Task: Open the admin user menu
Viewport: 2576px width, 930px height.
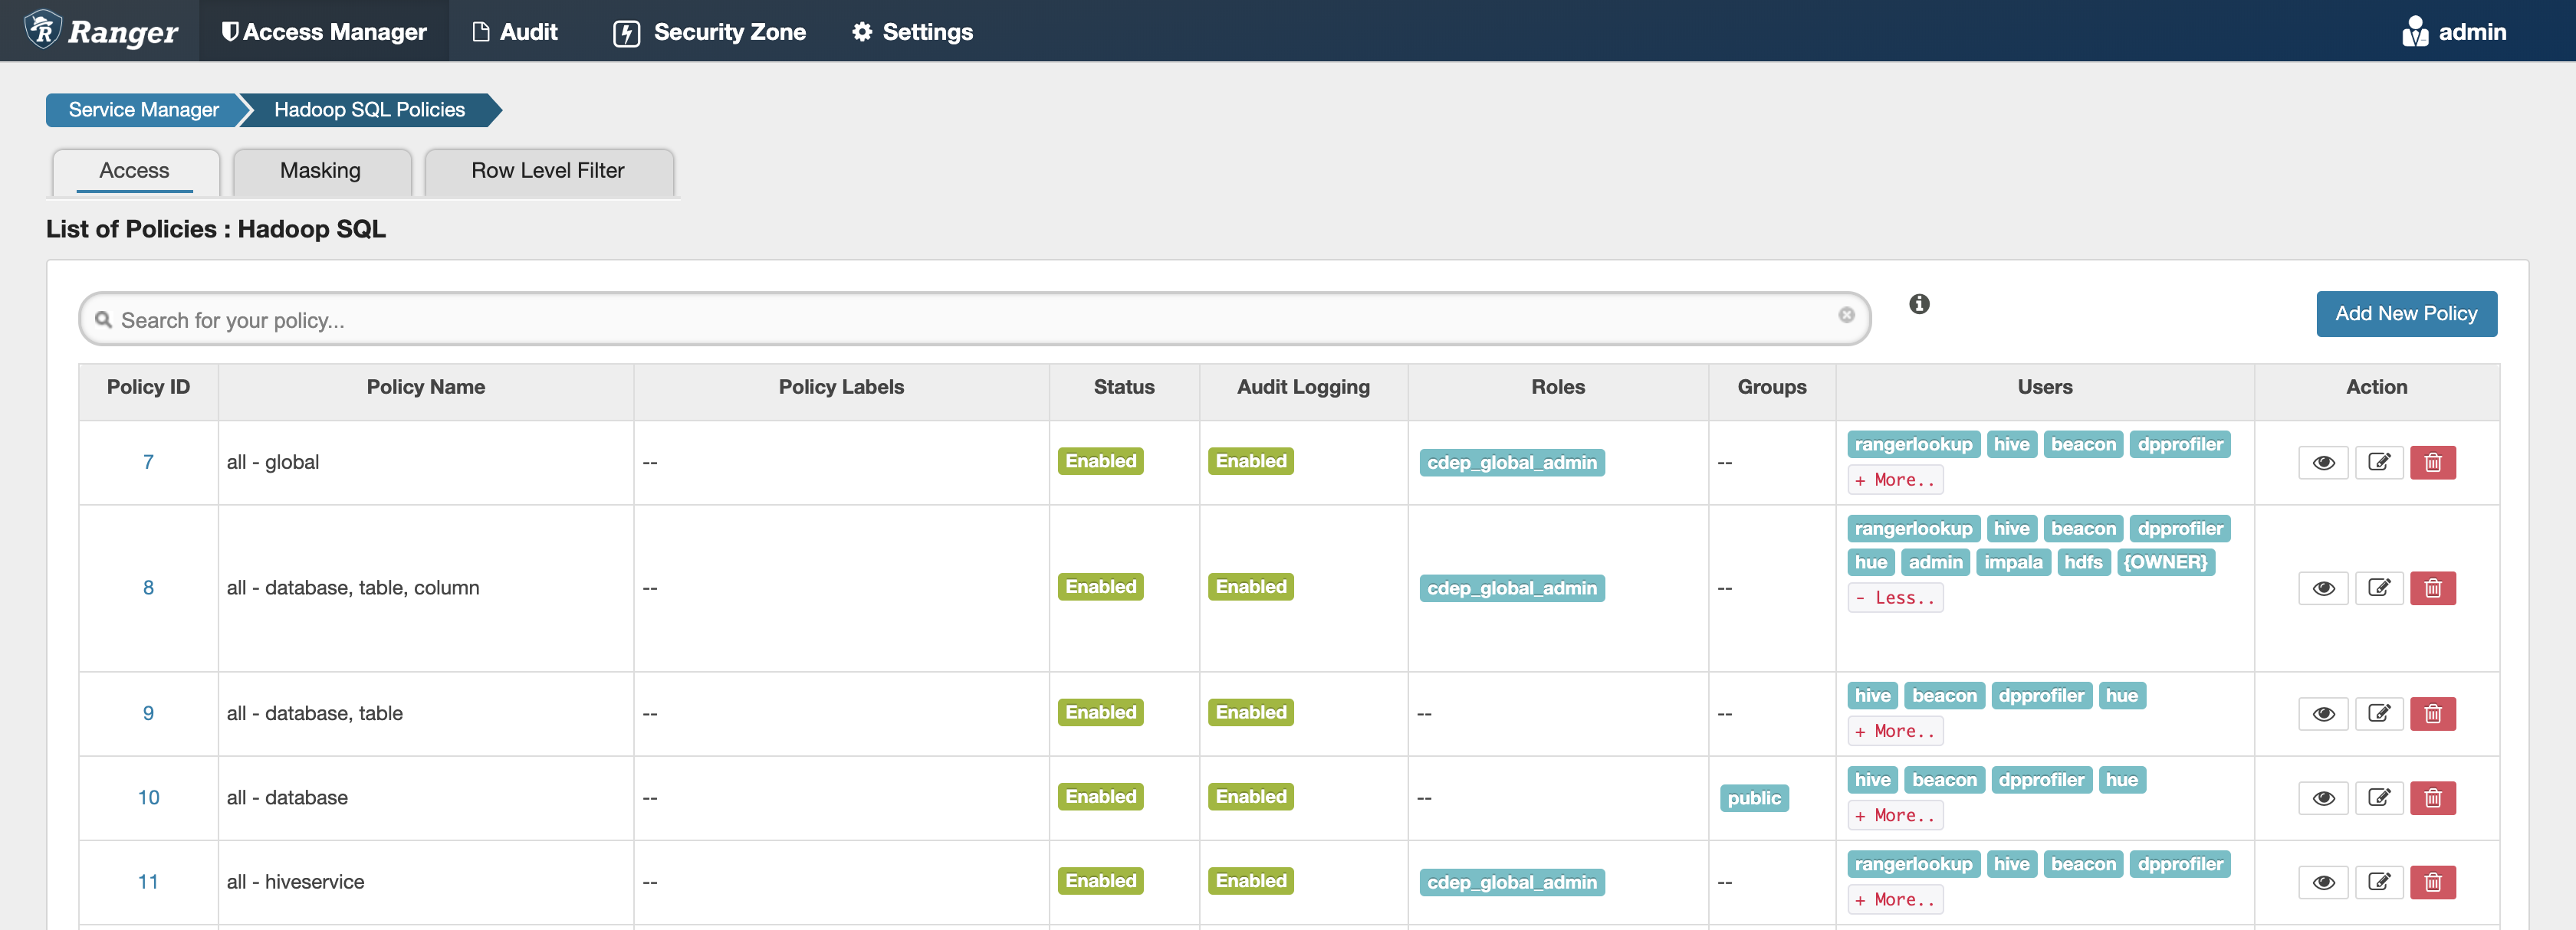Action: (x=2454, y=32)
